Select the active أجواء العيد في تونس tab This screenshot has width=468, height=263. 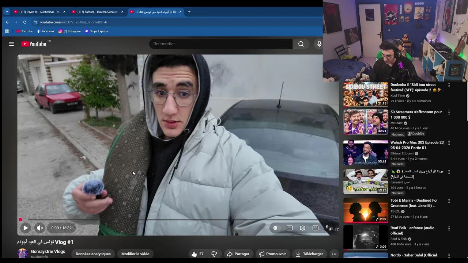(155, 12)
